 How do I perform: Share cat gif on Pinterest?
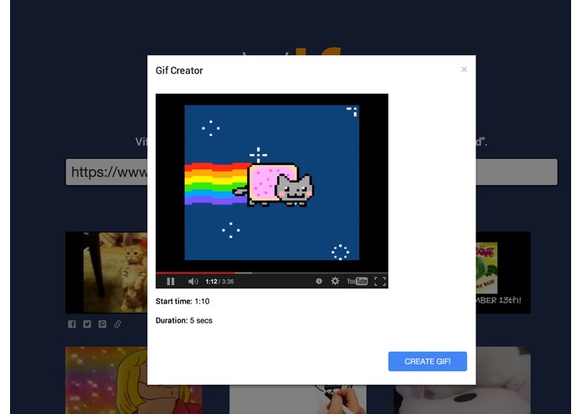click(102, 324)
